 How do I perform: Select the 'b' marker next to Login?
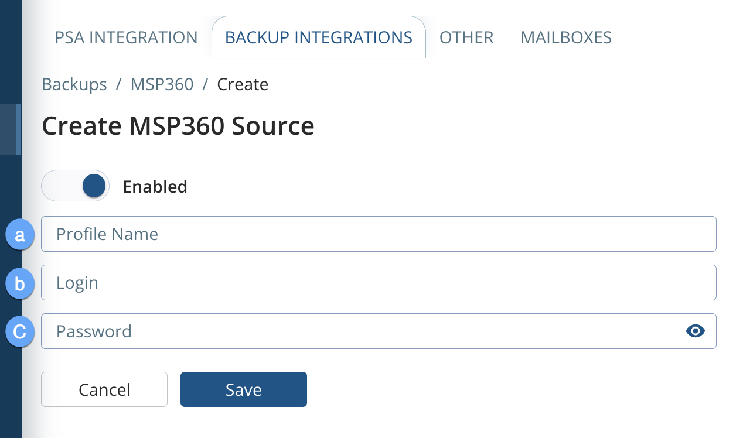tap(19, 283)
